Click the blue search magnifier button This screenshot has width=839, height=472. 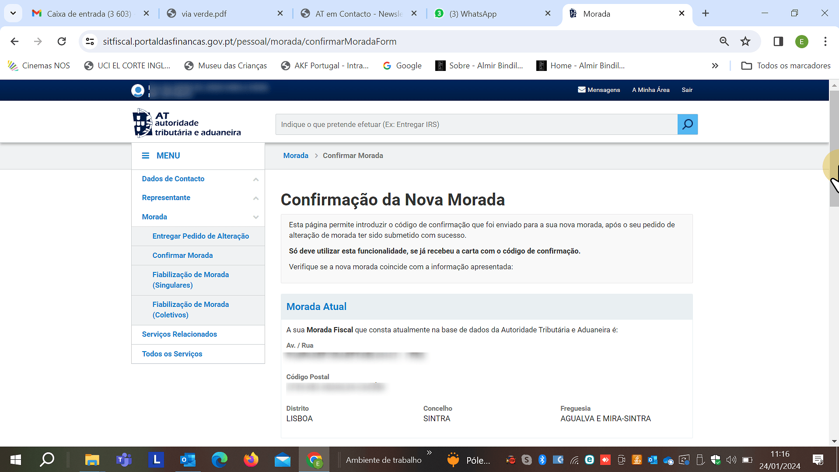[x=687, y=124]
